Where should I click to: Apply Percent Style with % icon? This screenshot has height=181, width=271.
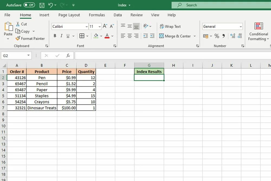click(217, 36)
